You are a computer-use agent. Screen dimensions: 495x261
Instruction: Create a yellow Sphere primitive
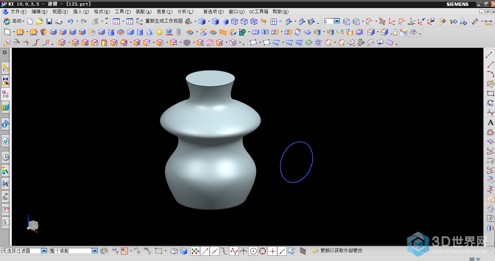coord(159,32)
